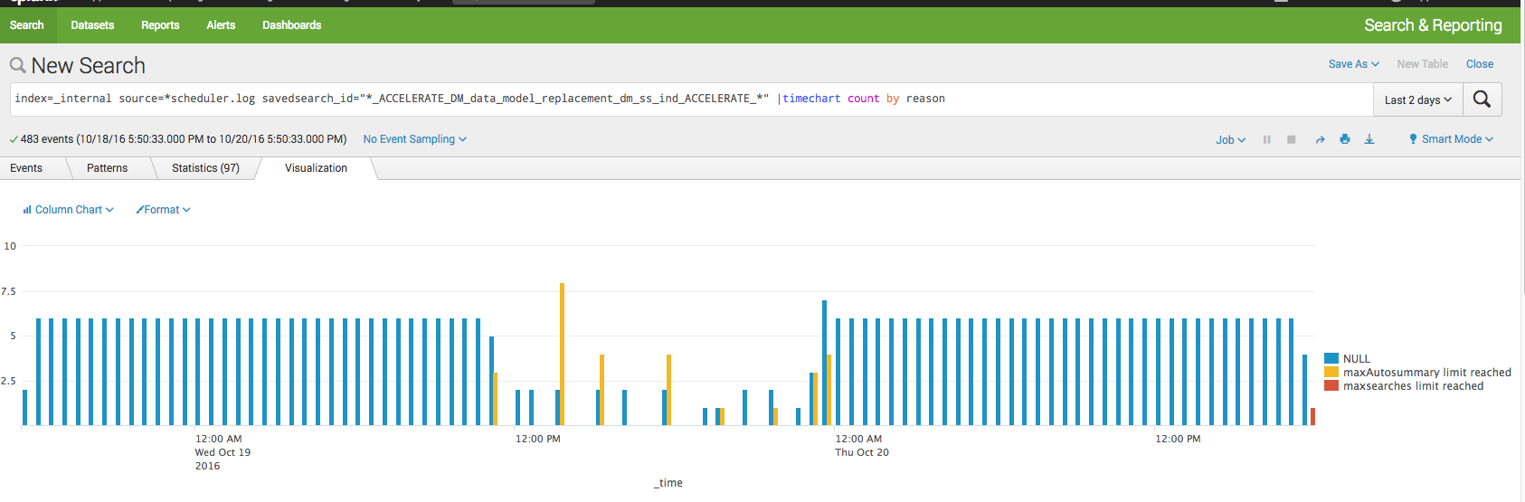Run search with magnifying glass button
1525x502 pixels.
(1482, 99)
